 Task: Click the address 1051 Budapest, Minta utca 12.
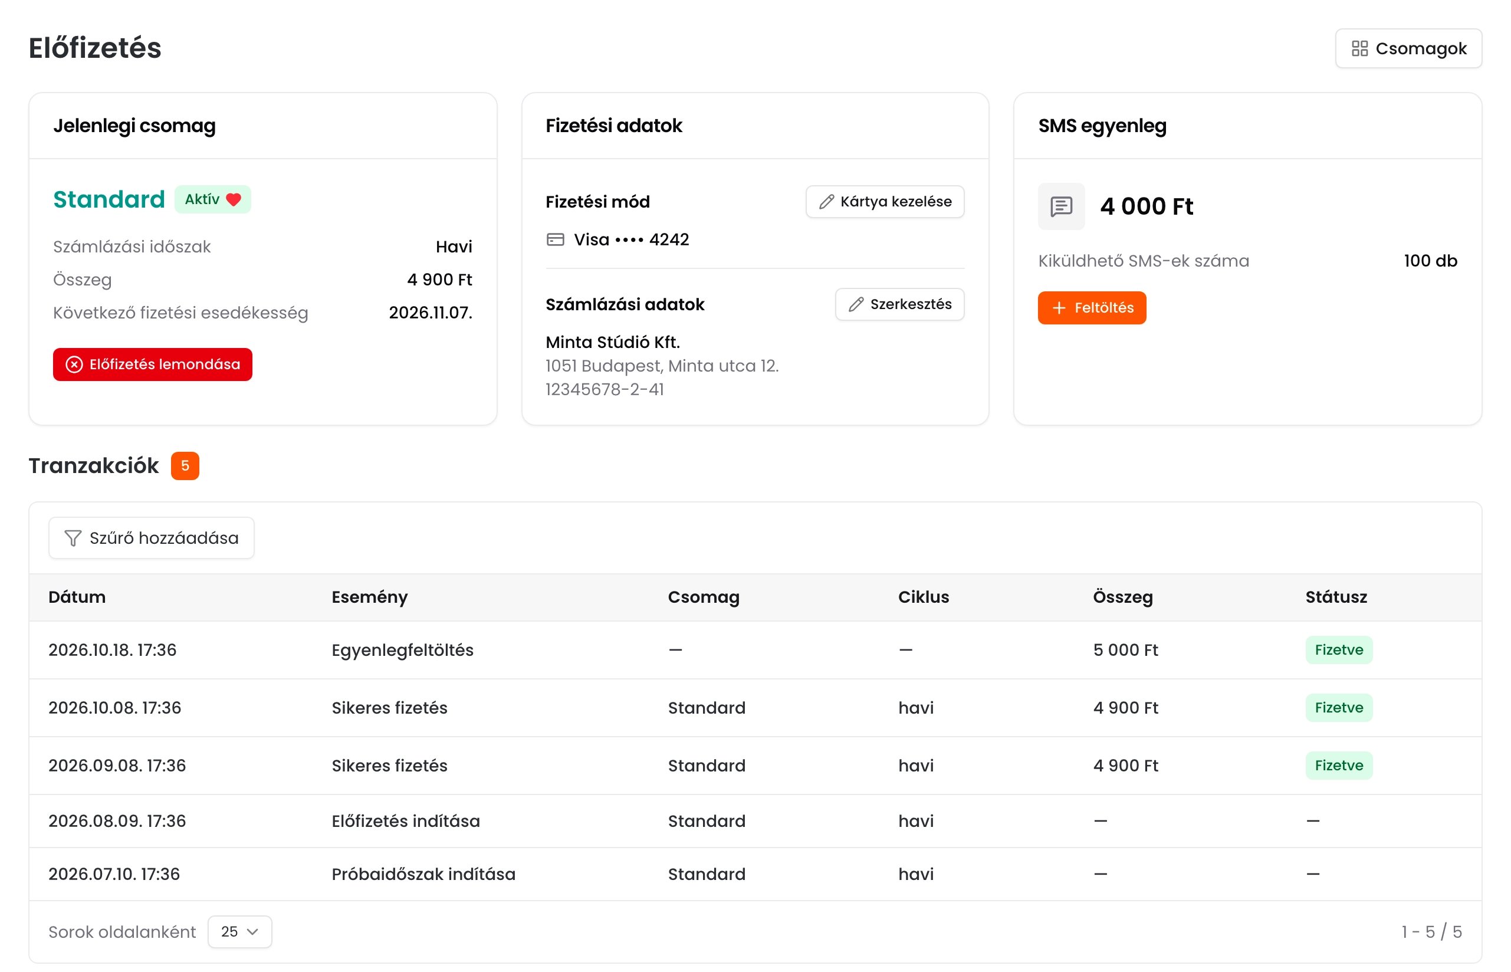click(662, 366)
